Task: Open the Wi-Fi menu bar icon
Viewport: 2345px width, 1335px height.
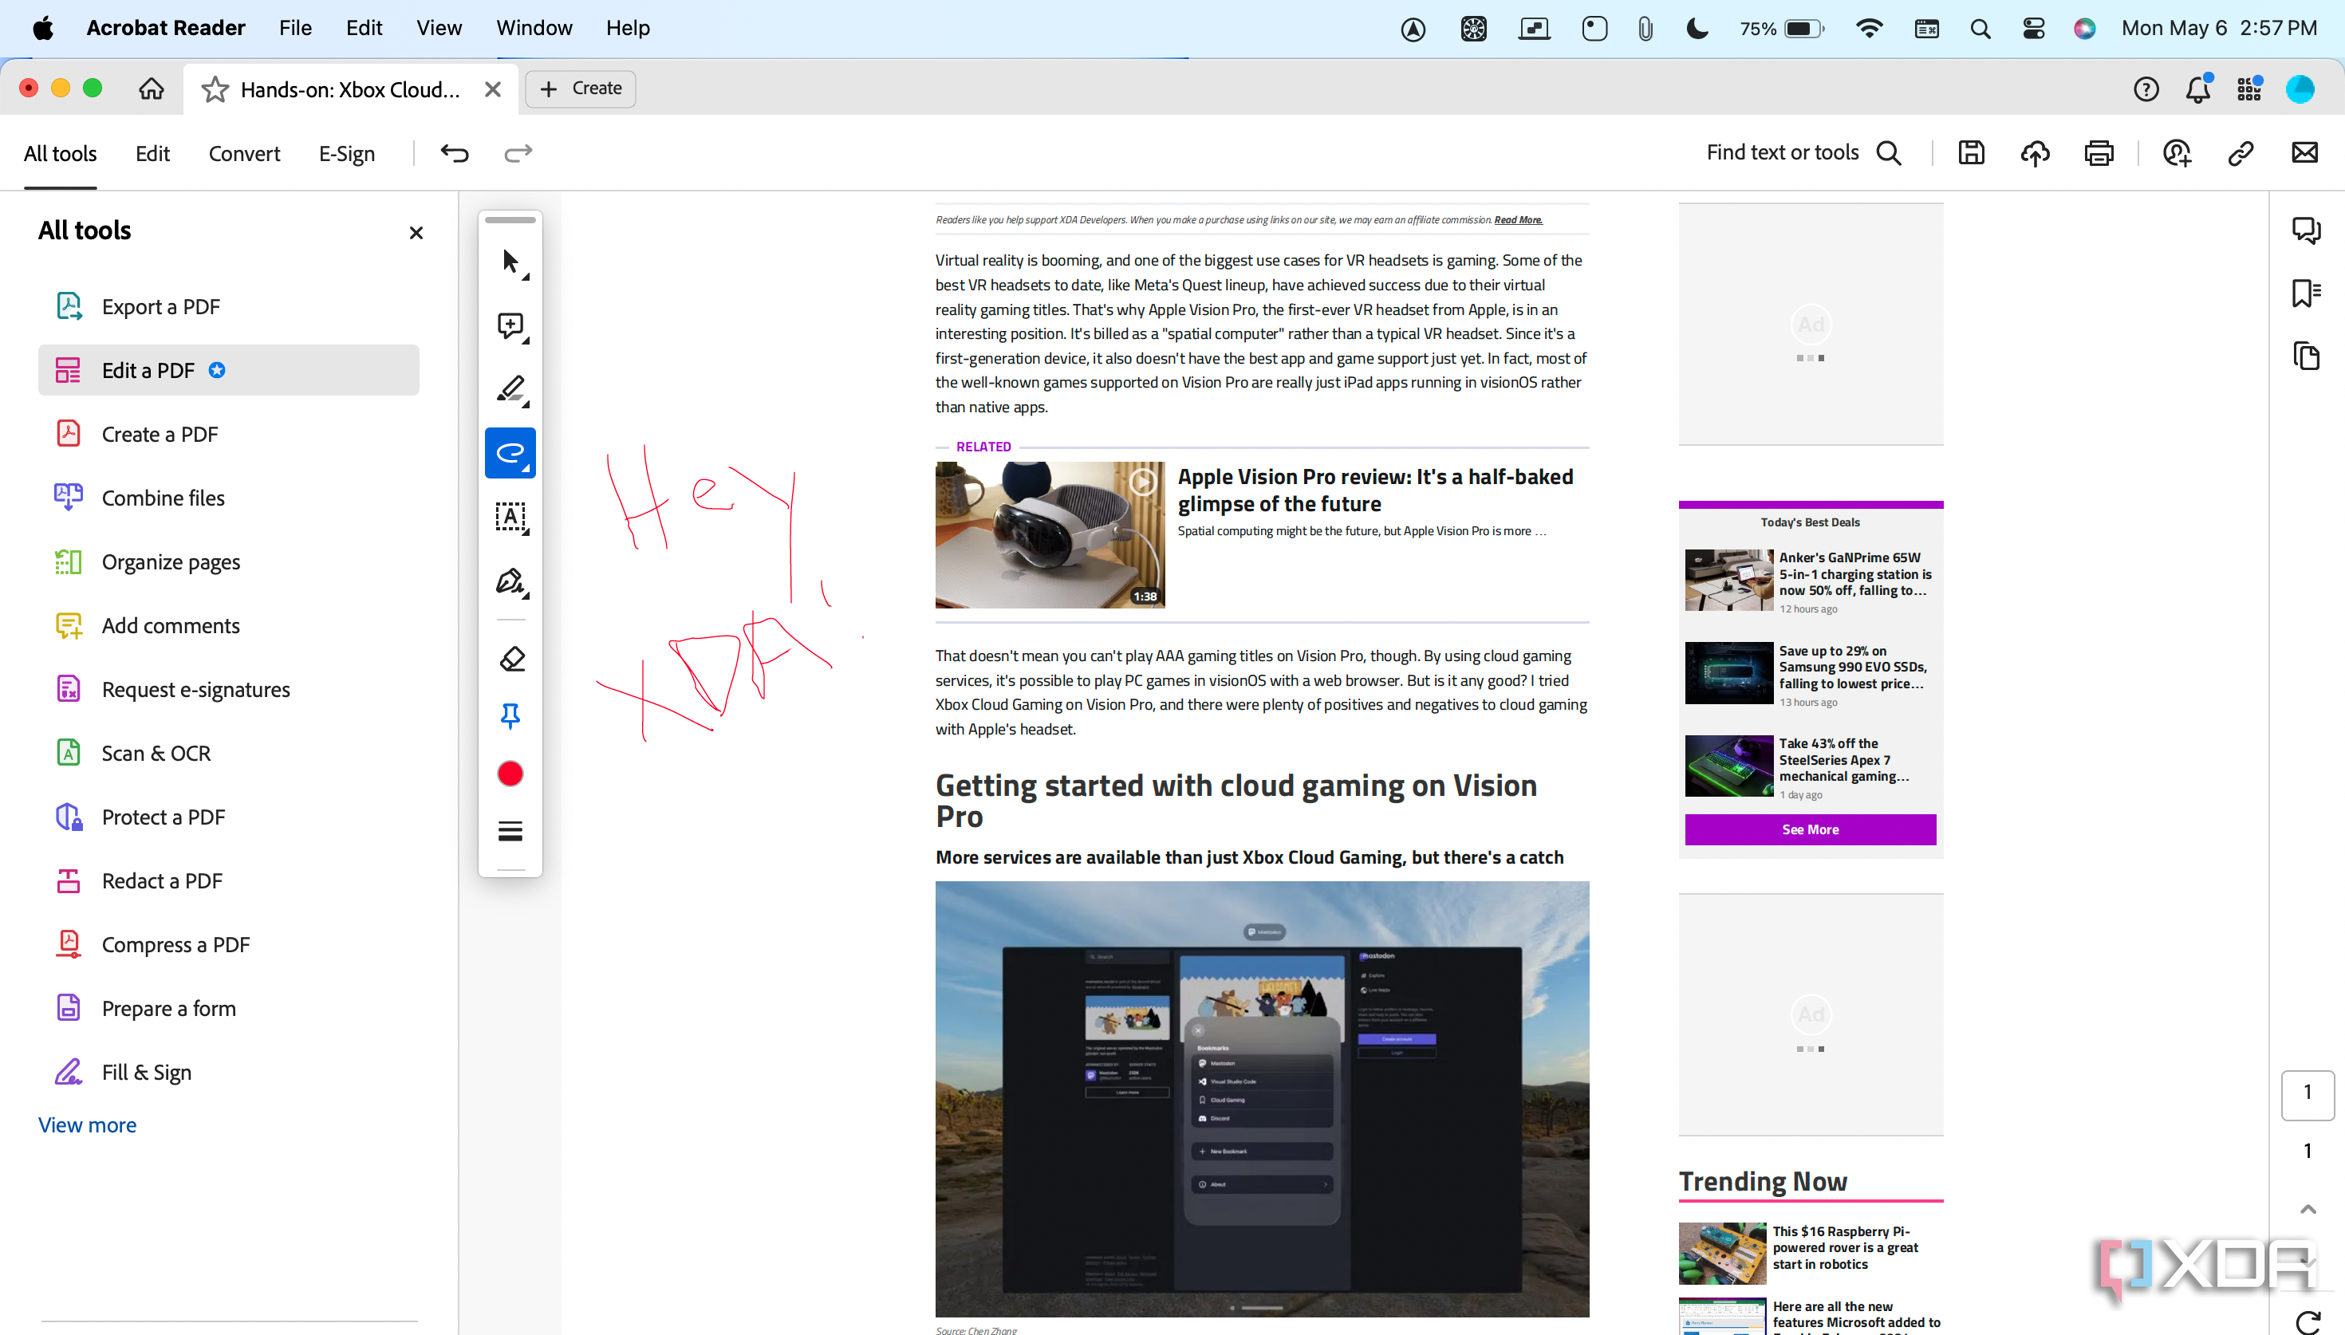Action: pyautogui.click(x=1868, y=29)
